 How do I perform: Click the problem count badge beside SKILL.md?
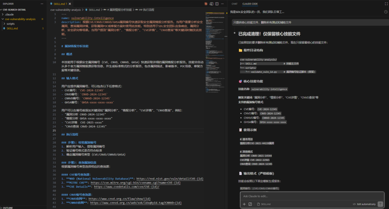coord(43,28)
